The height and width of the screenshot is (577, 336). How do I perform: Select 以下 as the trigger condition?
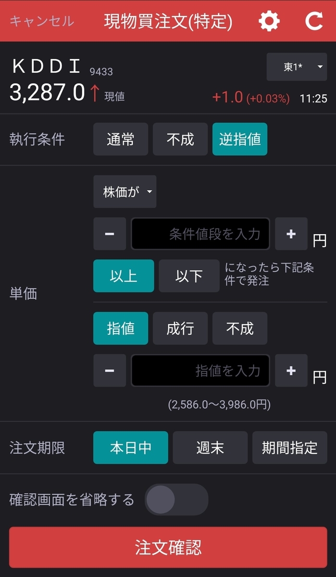point(189,276)
